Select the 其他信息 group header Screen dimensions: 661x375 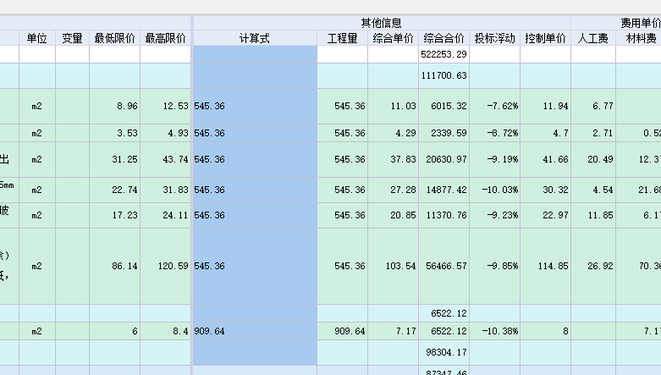382,23
